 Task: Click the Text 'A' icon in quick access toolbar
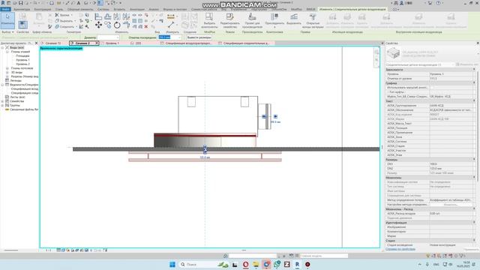tap(78, 3)
